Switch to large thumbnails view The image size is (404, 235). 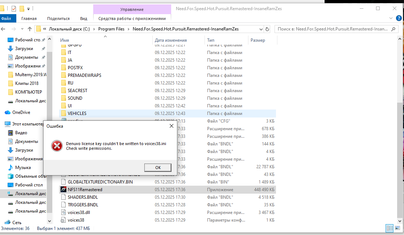(397, 228)
